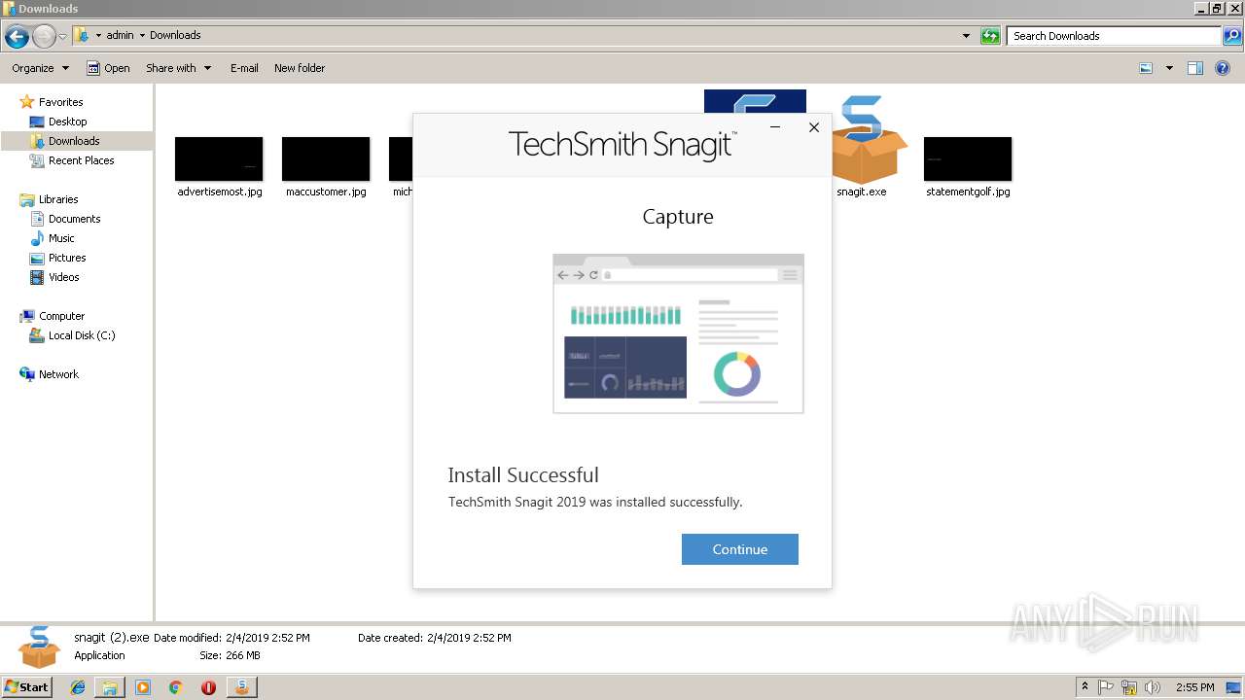Launch Internet Explorer from the taskbar

point(78,687)
